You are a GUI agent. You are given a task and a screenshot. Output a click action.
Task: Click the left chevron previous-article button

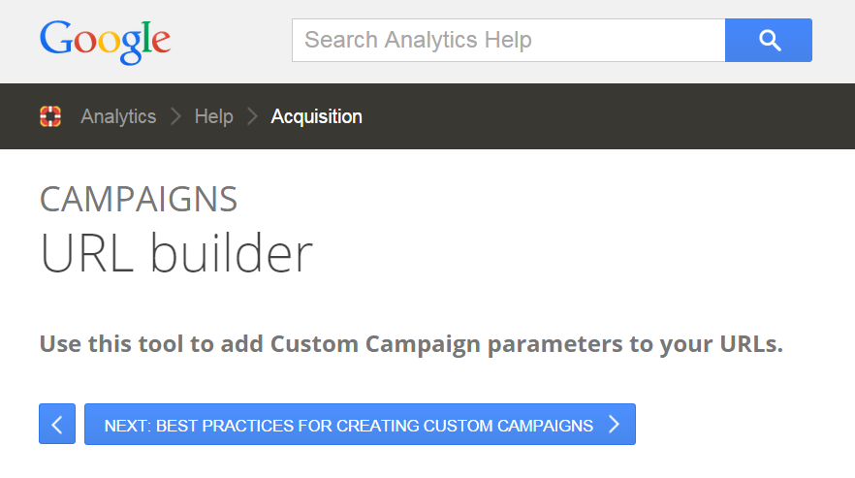click(x=57, y=424)
